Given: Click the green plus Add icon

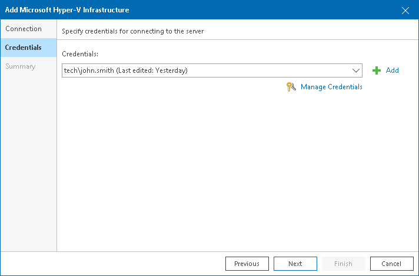Looking at the screenshot, I should point(377,70).
